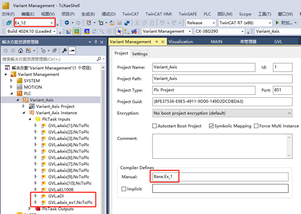Switch to the MAIN tab
Screen dimensions: 301x214
217,42
